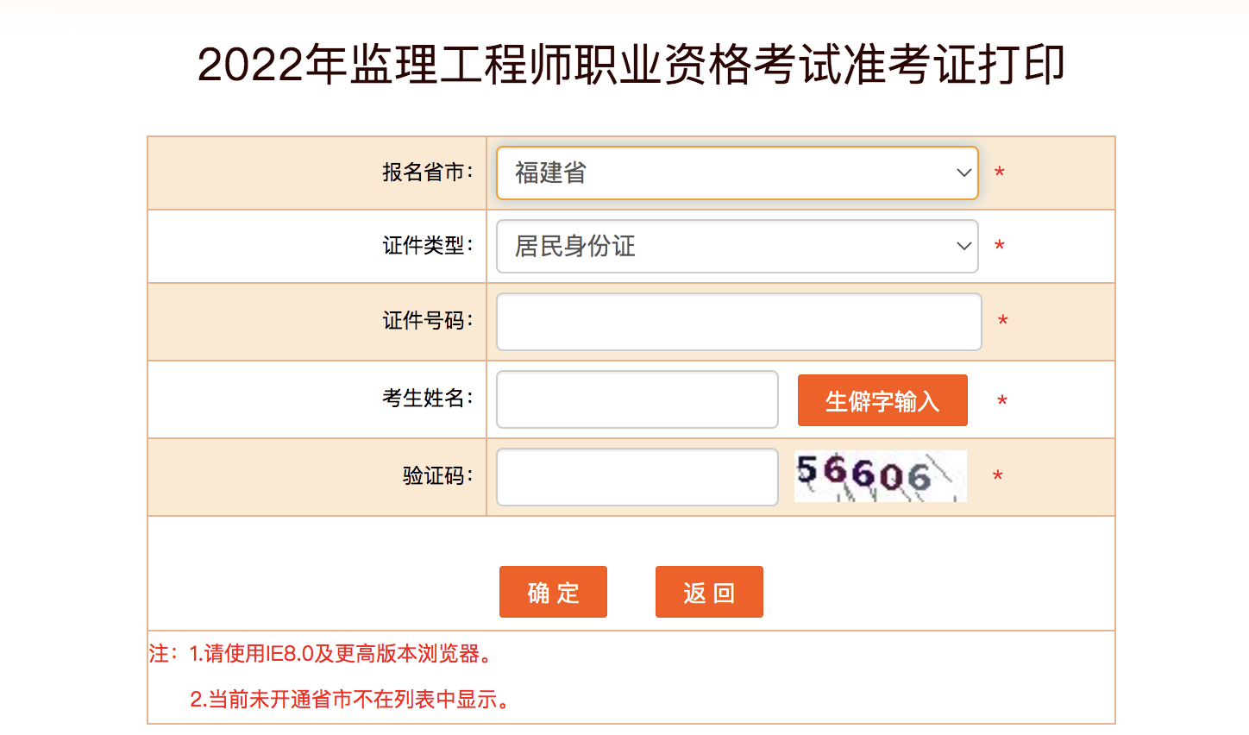Click the 报名省市 row label
This screenshot has height=735, width=1249.
[x=431, y=173]
